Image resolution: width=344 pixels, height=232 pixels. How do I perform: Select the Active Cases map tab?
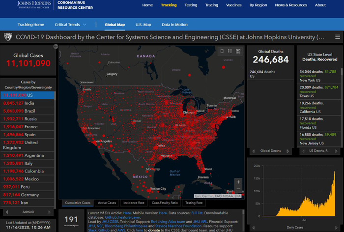[107, 203]
